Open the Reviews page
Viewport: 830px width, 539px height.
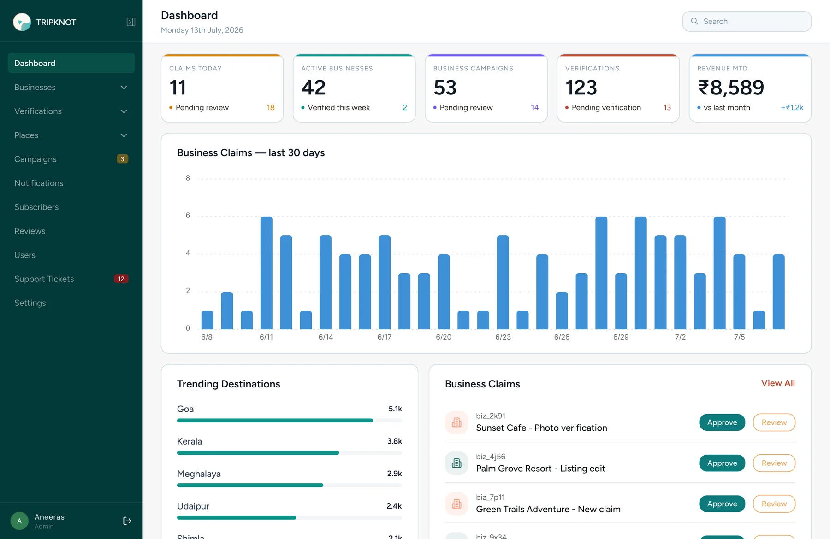(71, 231)
